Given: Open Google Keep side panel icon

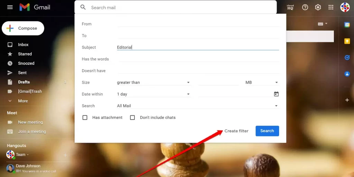Looking at the screenshot, I should point(347,41).
